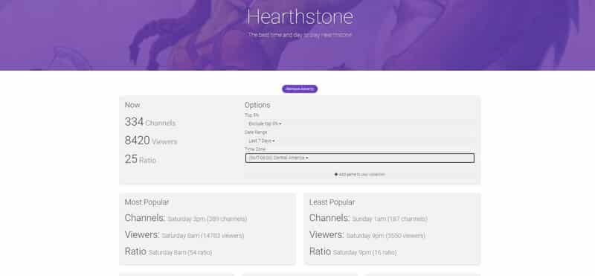Click Saturday 8am 14783 viewers entry
The image size is (595, 276).
202,236
